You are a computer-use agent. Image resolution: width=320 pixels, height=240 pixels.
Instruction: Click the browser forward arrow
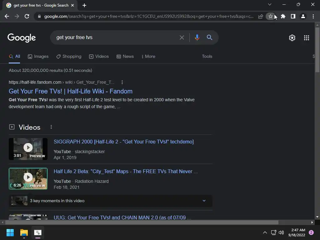(17, 16)
